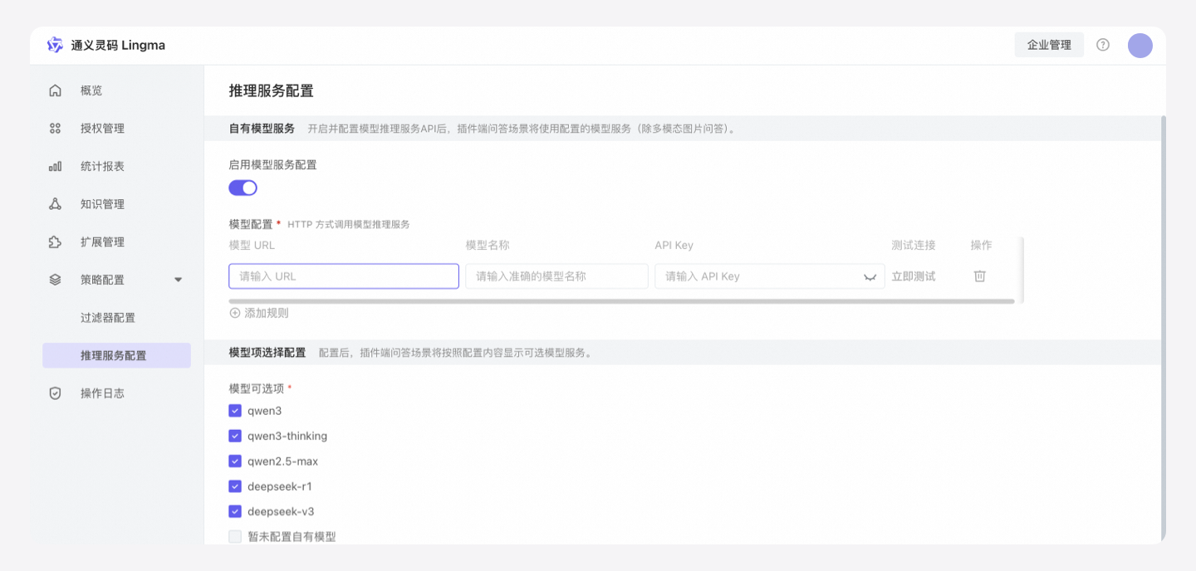Click 添加规则 to add a rule
1196x571 pixels.
pos(267,313)
